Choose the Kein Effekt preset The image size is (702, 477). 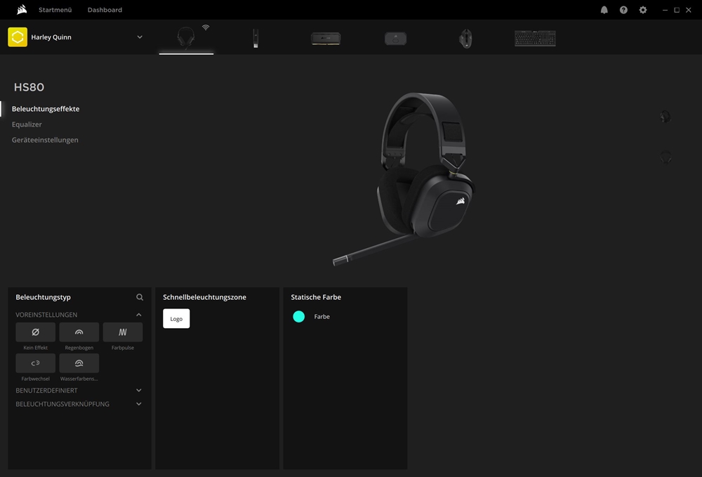pyautogui.click(x=35, y=332)
